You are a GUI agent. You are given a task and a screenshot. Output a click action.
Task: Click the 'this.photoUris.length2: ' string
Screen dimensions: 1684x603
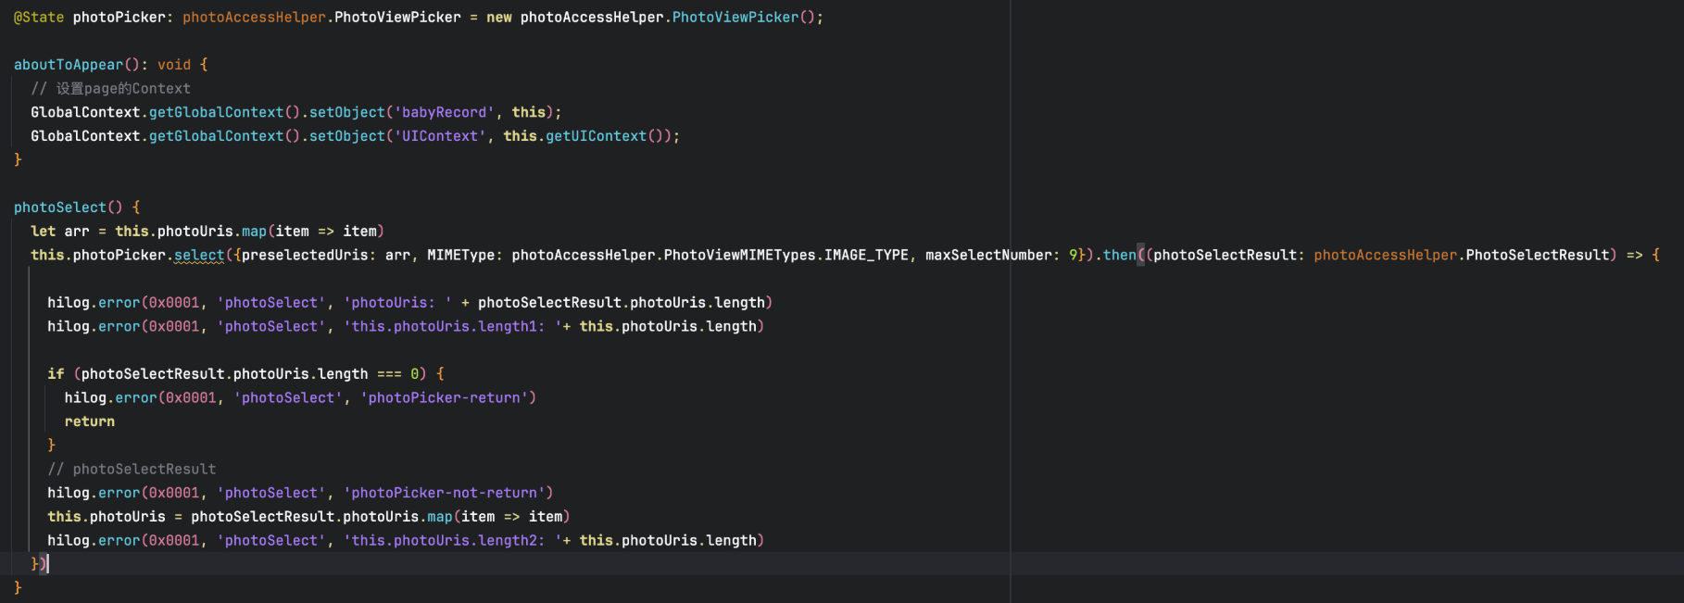pos(449,541)
